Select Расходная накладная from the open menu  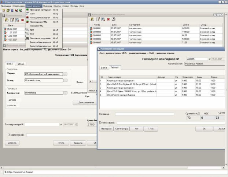(x=40, y=18)
